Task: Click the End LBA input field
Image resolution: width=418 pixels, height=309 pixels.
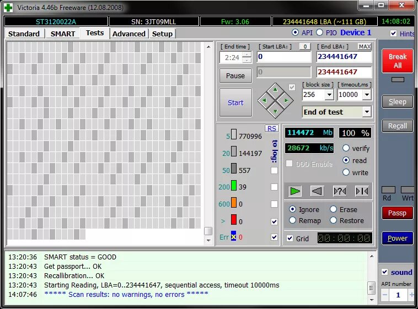Action: tap(344, 57)
